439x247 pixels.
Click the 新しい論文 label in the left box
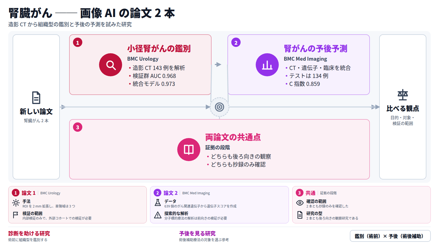point(36,112)
